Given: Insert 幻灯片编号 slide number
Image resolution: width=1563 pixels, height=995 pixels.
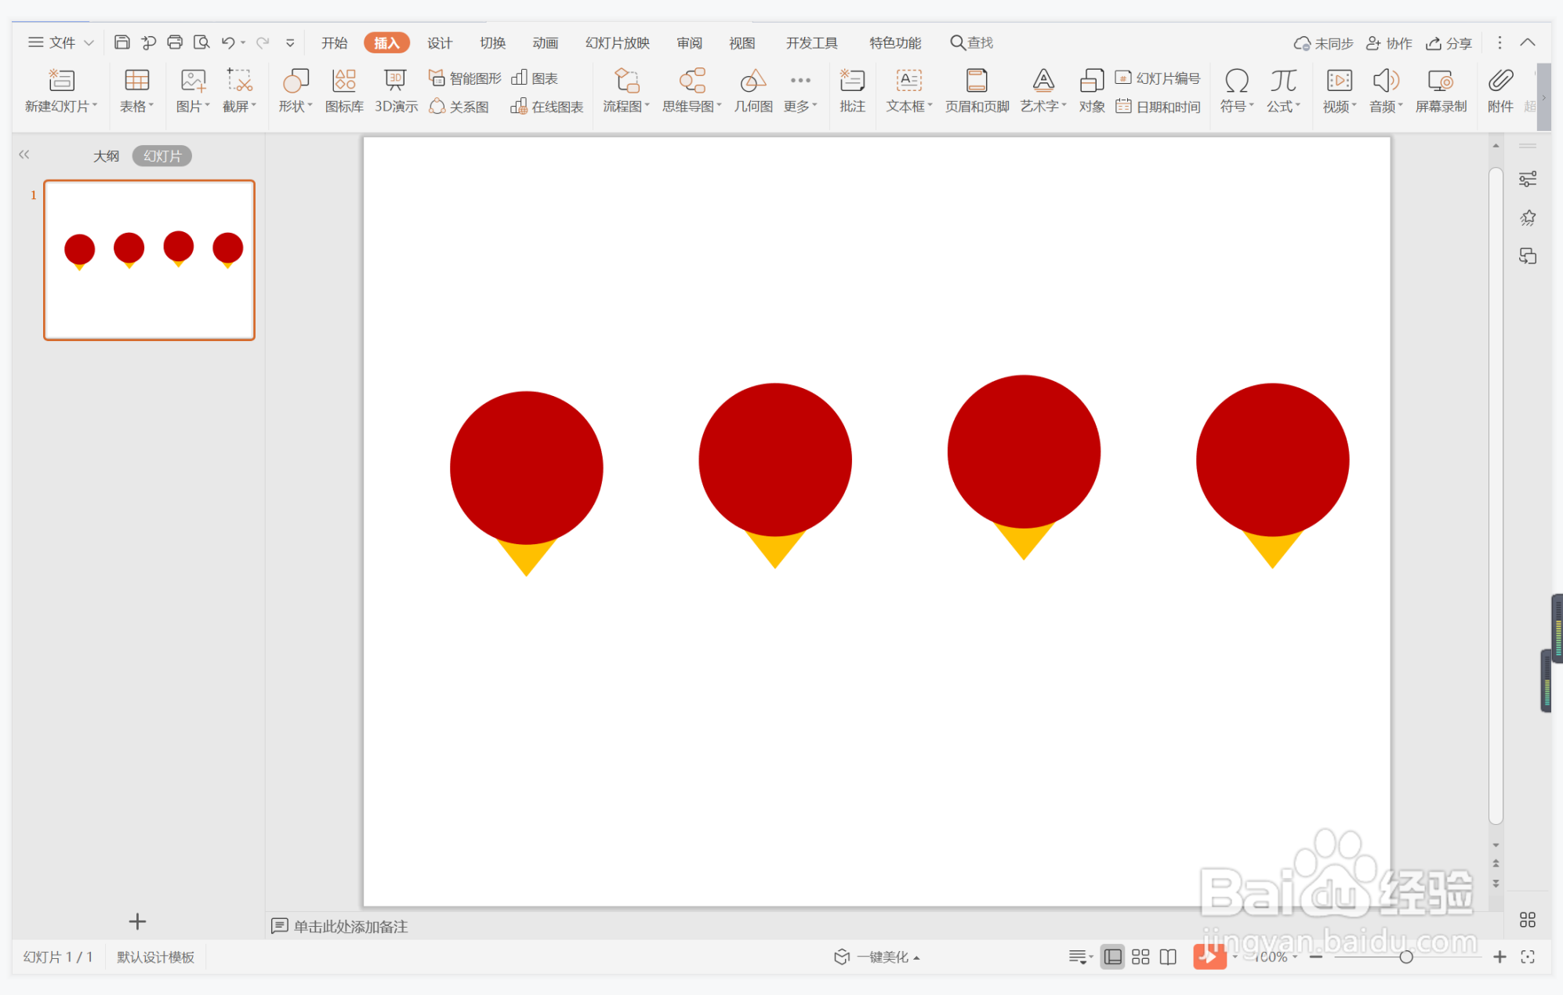Looking at the screenshot, I should point(1158,78).
